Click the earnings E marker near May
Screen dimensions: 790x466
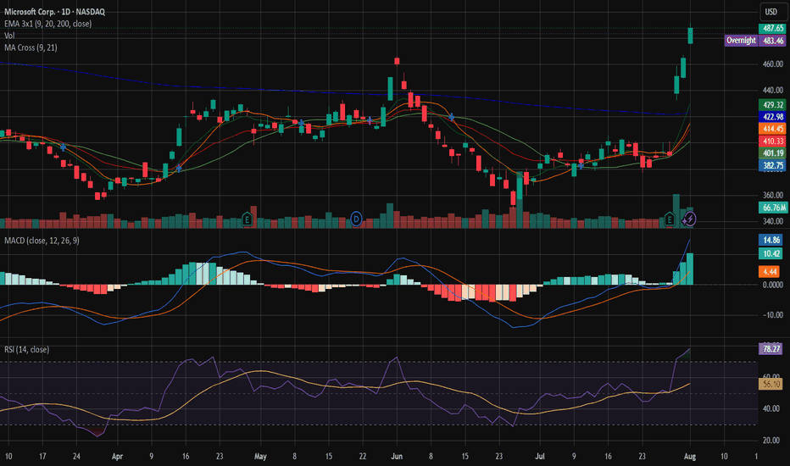[247, 219]
